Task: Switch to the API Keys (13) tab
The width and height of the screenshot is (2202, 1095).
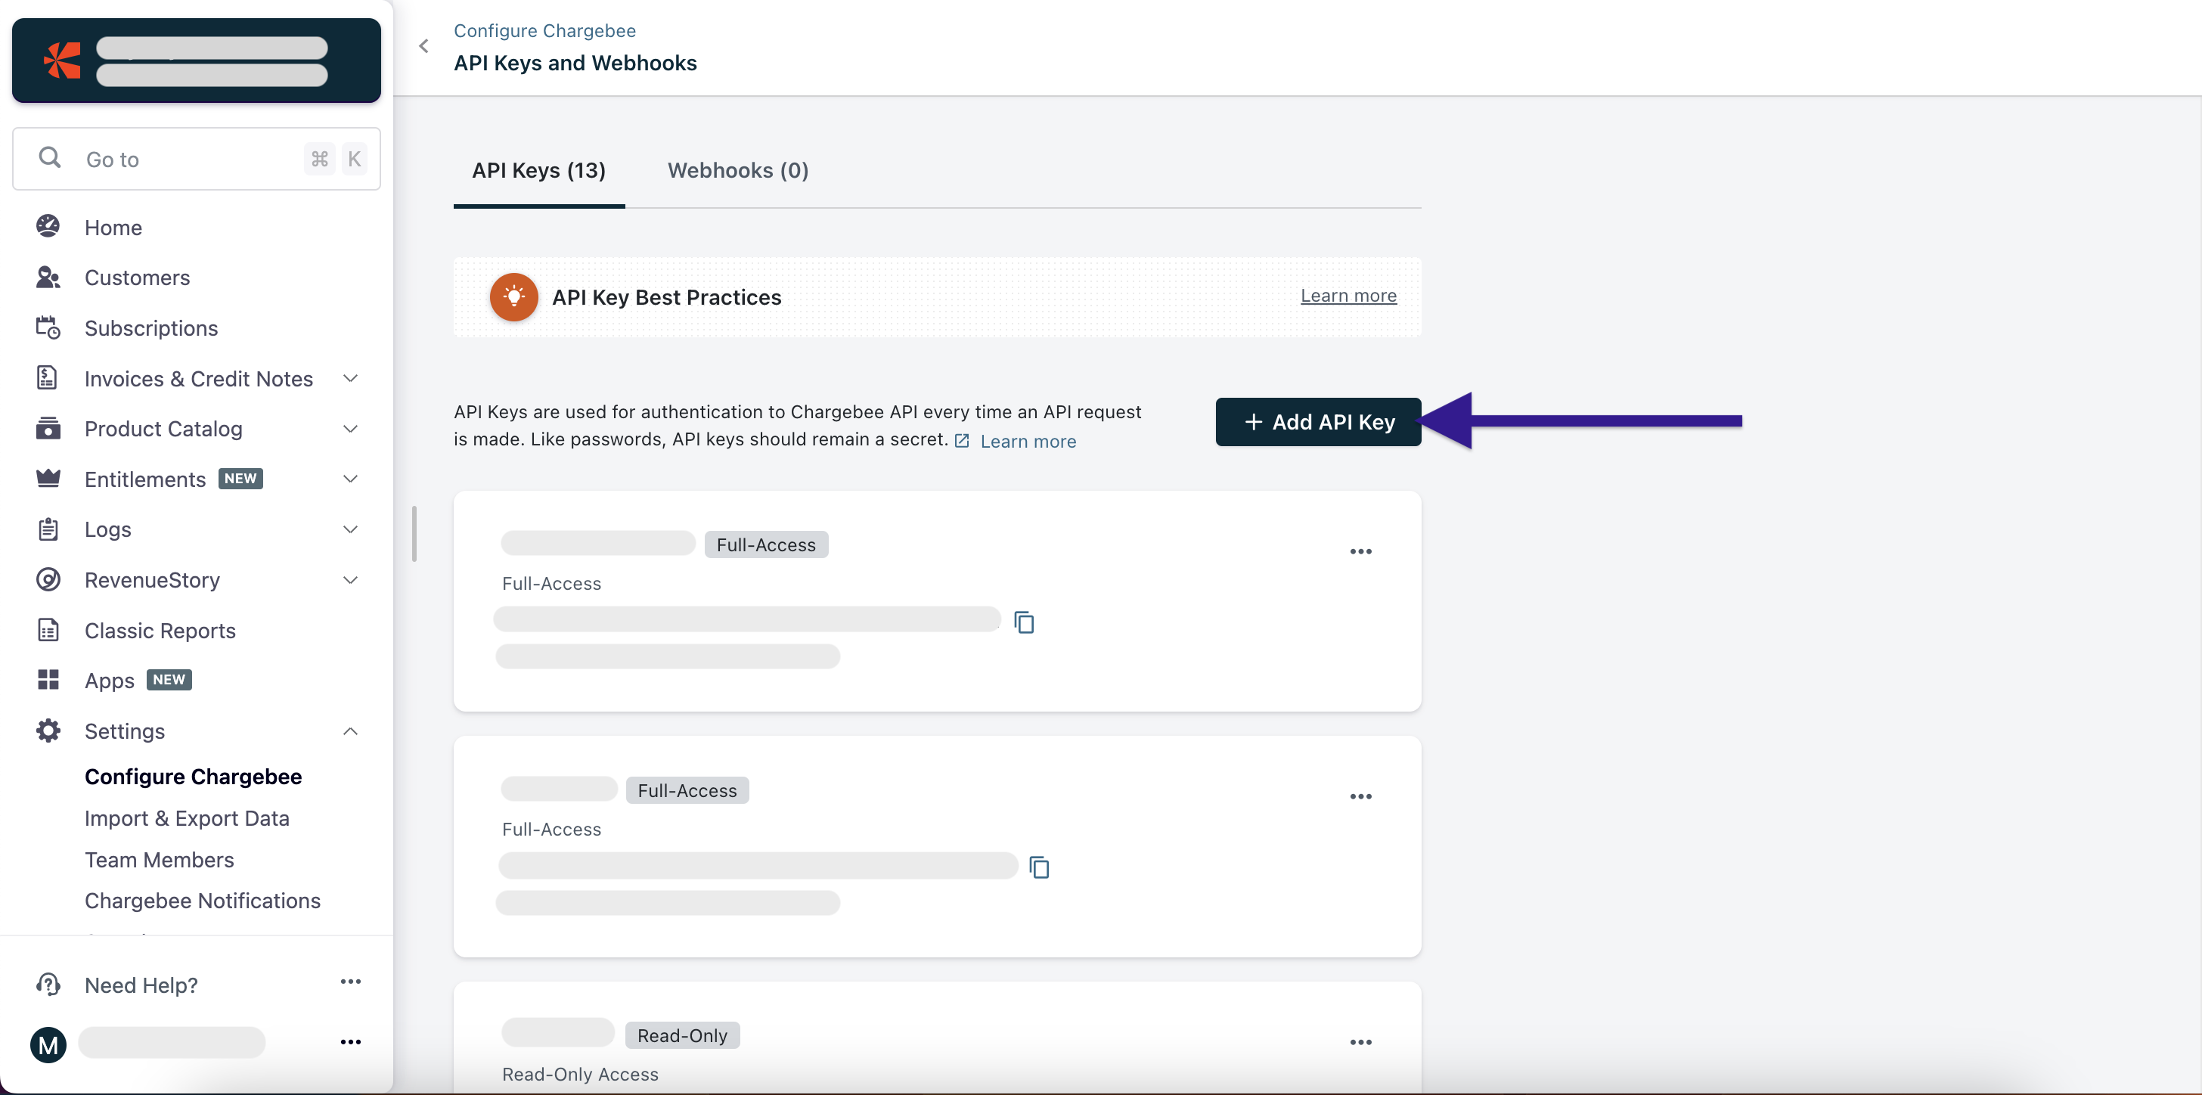Action: (x=538, y=170)
